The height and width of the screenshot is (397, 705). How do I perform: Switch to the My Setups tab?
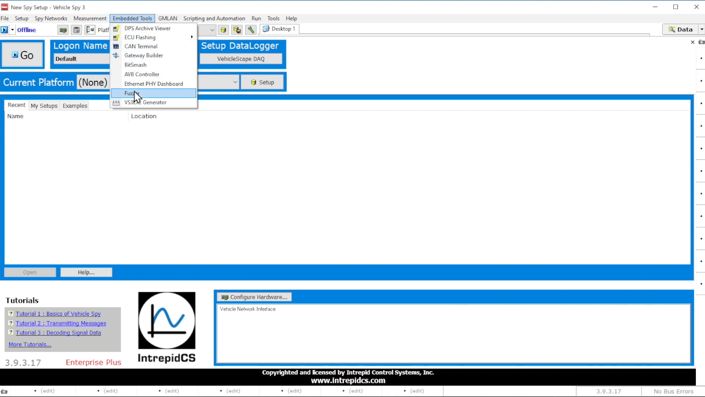point(44,106)
